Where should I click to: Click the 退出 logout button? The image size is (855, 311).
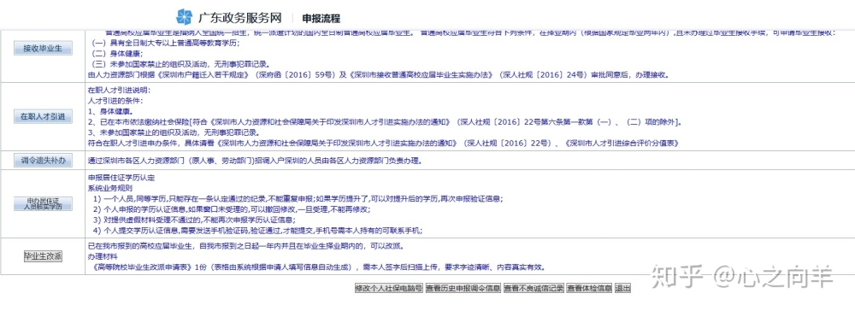pyautogui.click(x=622, y=288)
